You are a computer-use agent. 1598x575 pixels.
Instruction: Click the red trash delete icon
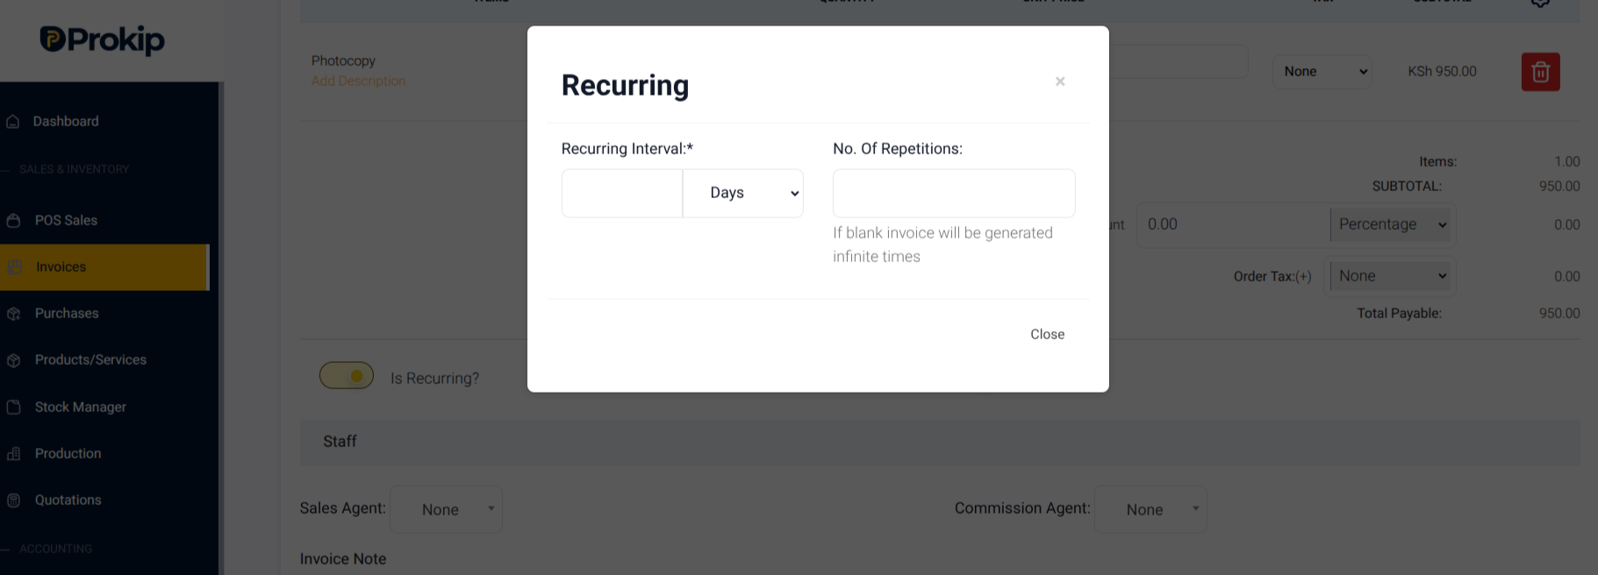[1540, 72]
